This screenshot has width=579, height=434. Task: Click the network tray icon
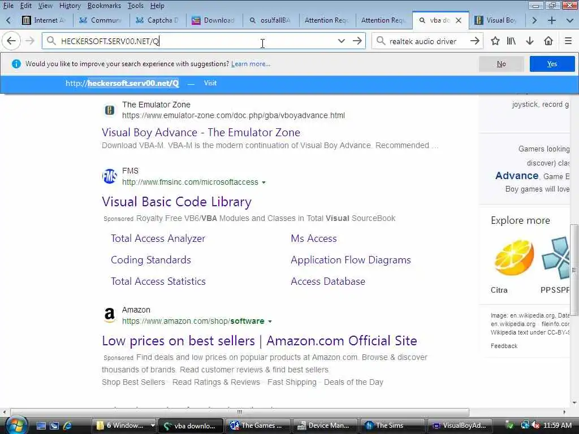[x=525, y=426]
